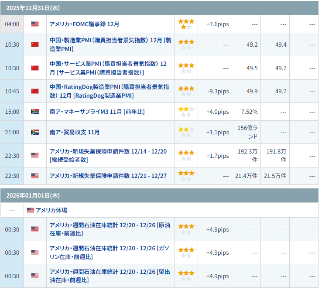
Task: Open the 南ア・マネーサプライM3 11月 link
Action: (x=97, y=112)
